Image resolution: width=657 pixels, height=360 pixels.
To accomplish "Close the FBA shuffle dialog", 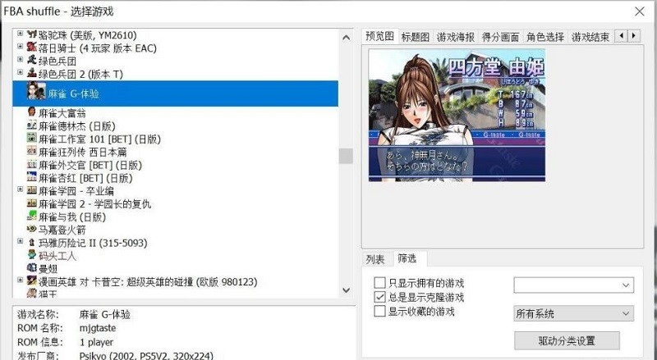I will click(640, 11).
